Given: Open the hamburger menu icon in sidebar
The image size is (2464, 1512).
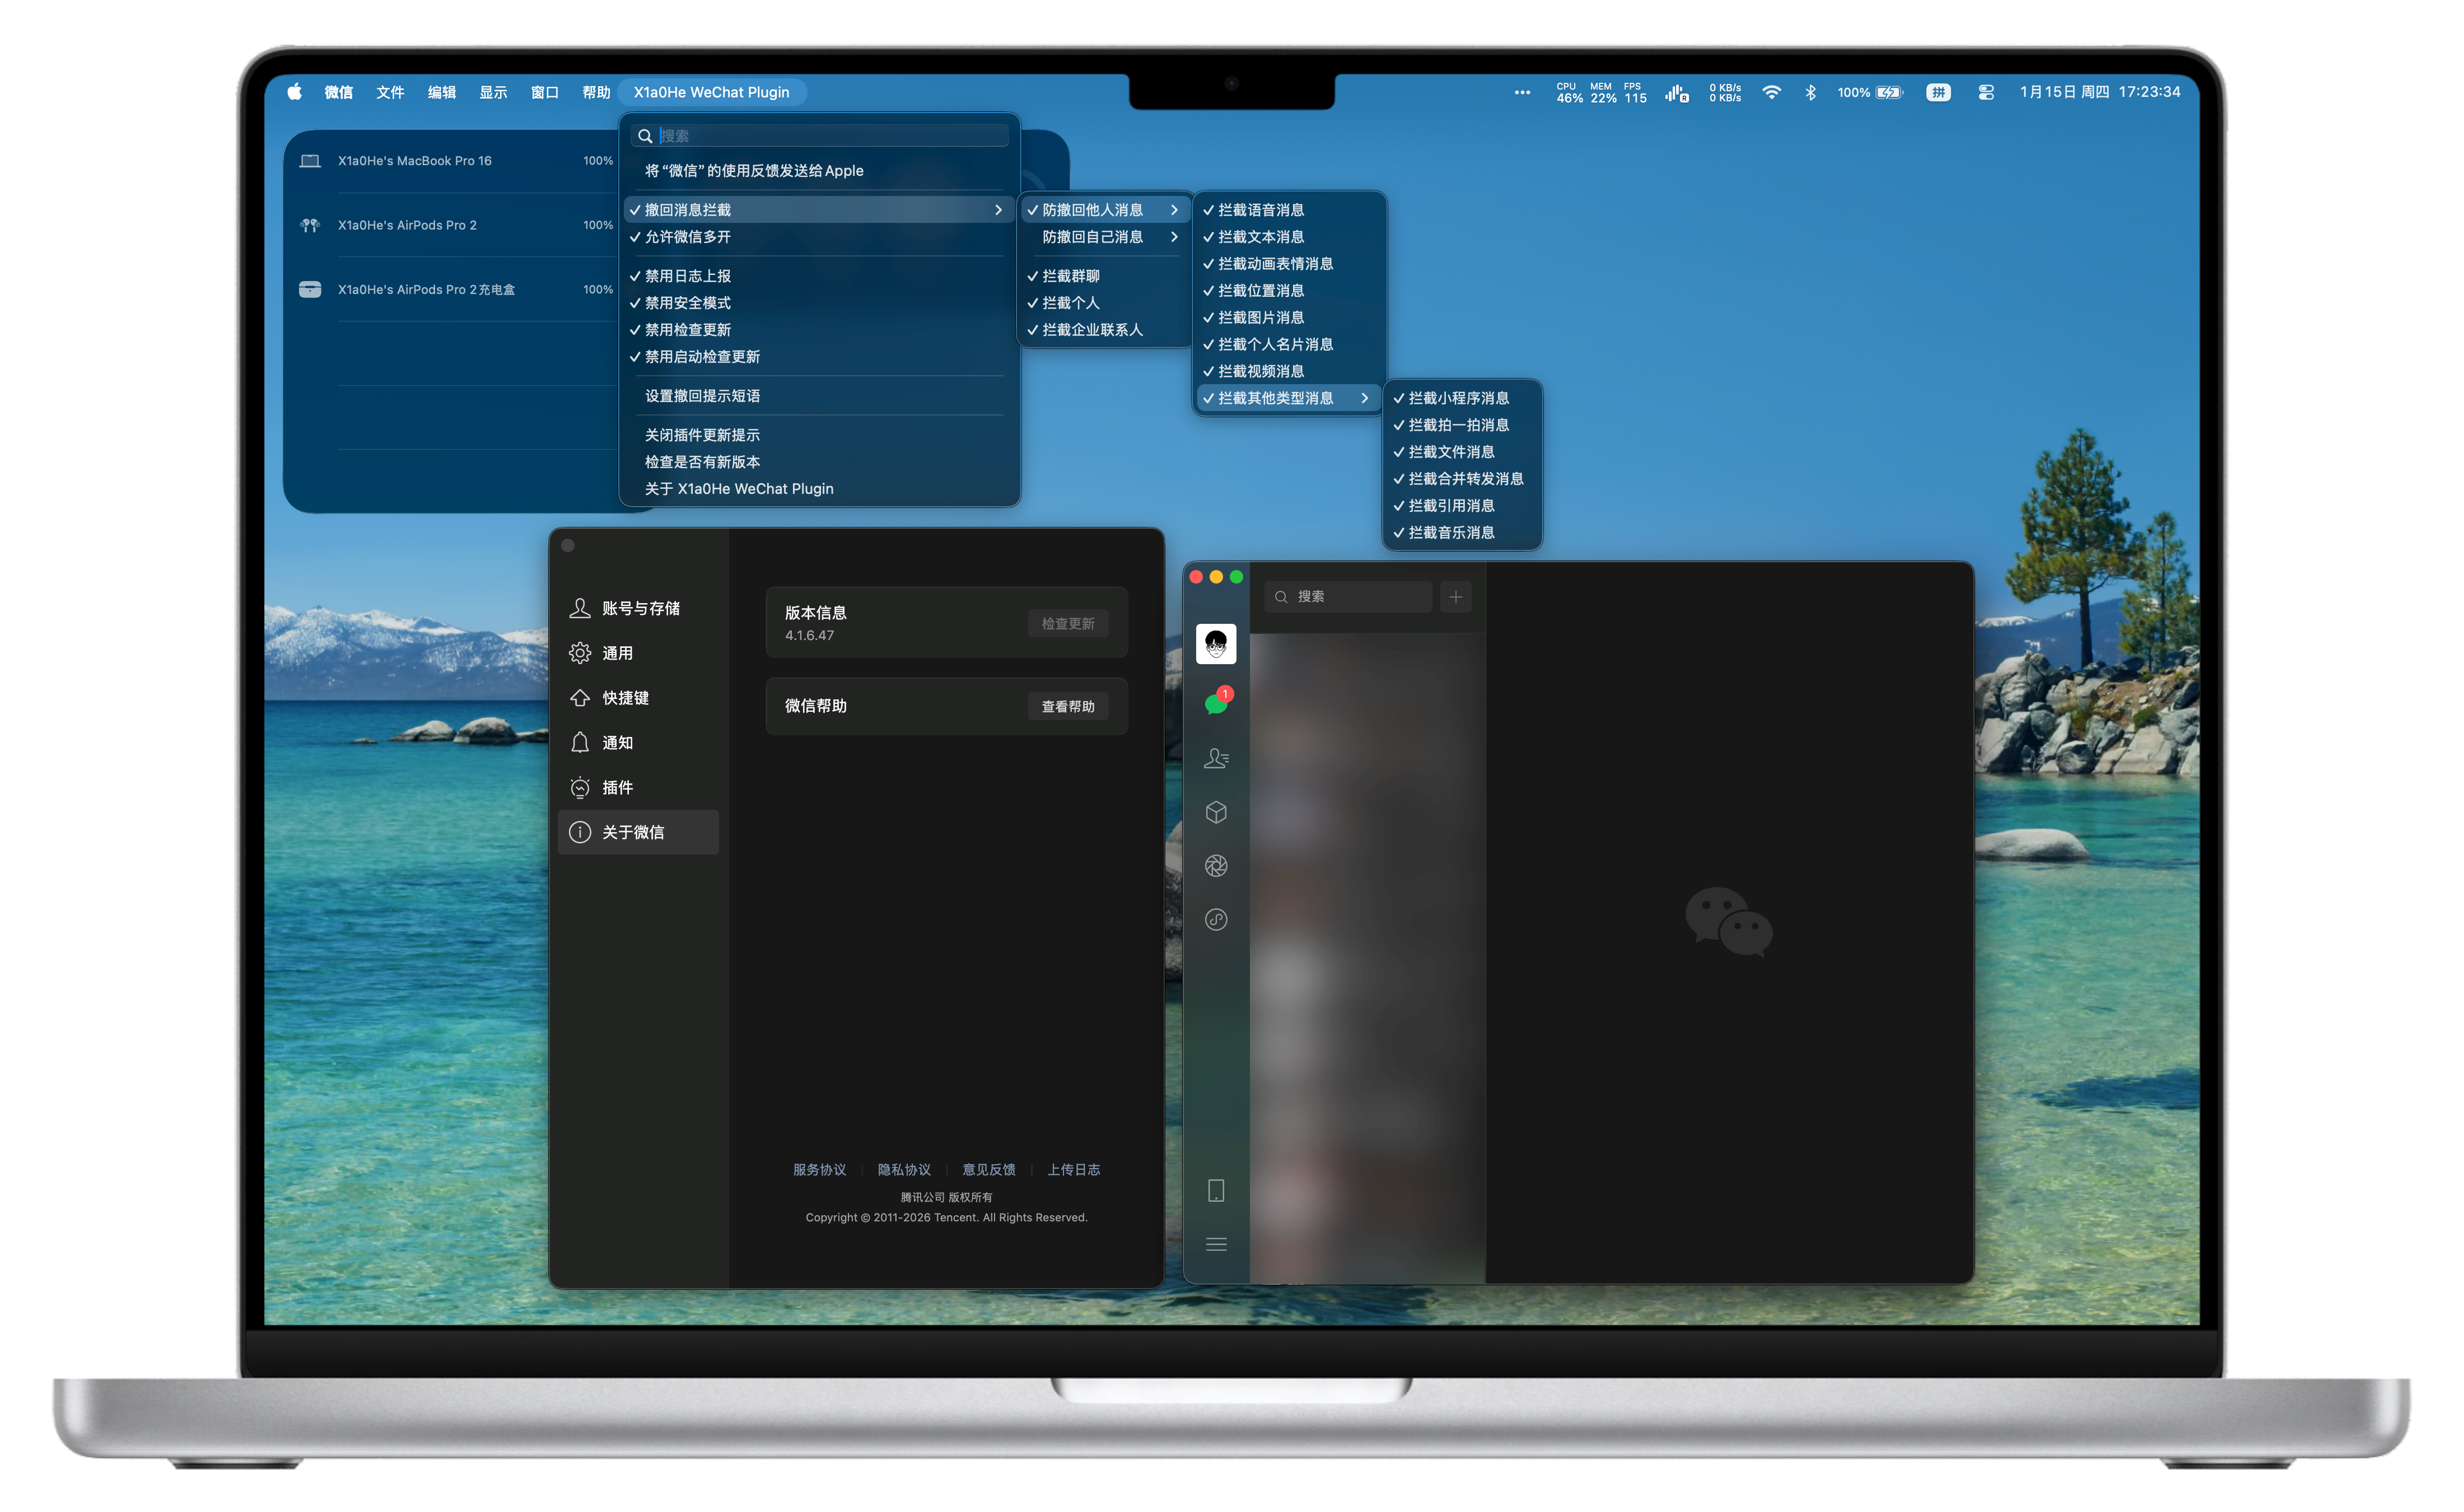Looking at the screenshot, I should tap(1216, 1245).
